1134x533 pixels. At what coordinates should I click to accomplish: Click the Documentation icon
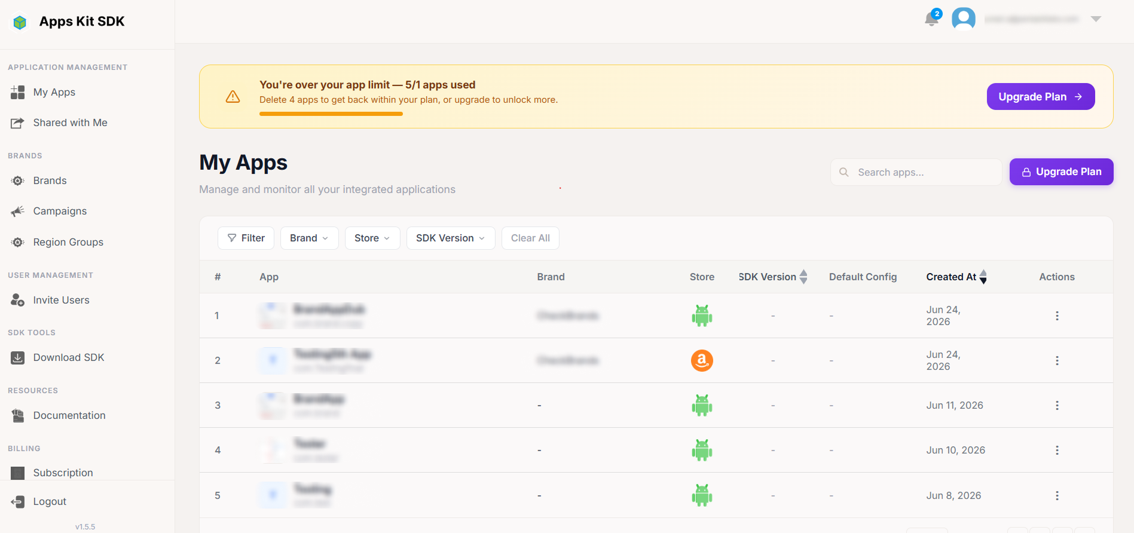click(x=18, y=415)
